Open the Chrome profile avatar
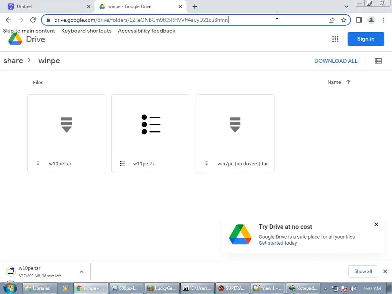Screen dimensions: 392x294 (x=371, y=20)
